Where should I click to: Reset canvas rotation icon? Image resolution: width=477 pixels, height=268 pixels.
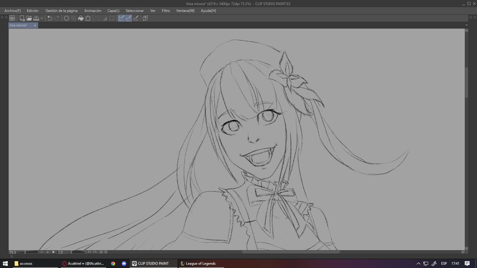point(101,252)
